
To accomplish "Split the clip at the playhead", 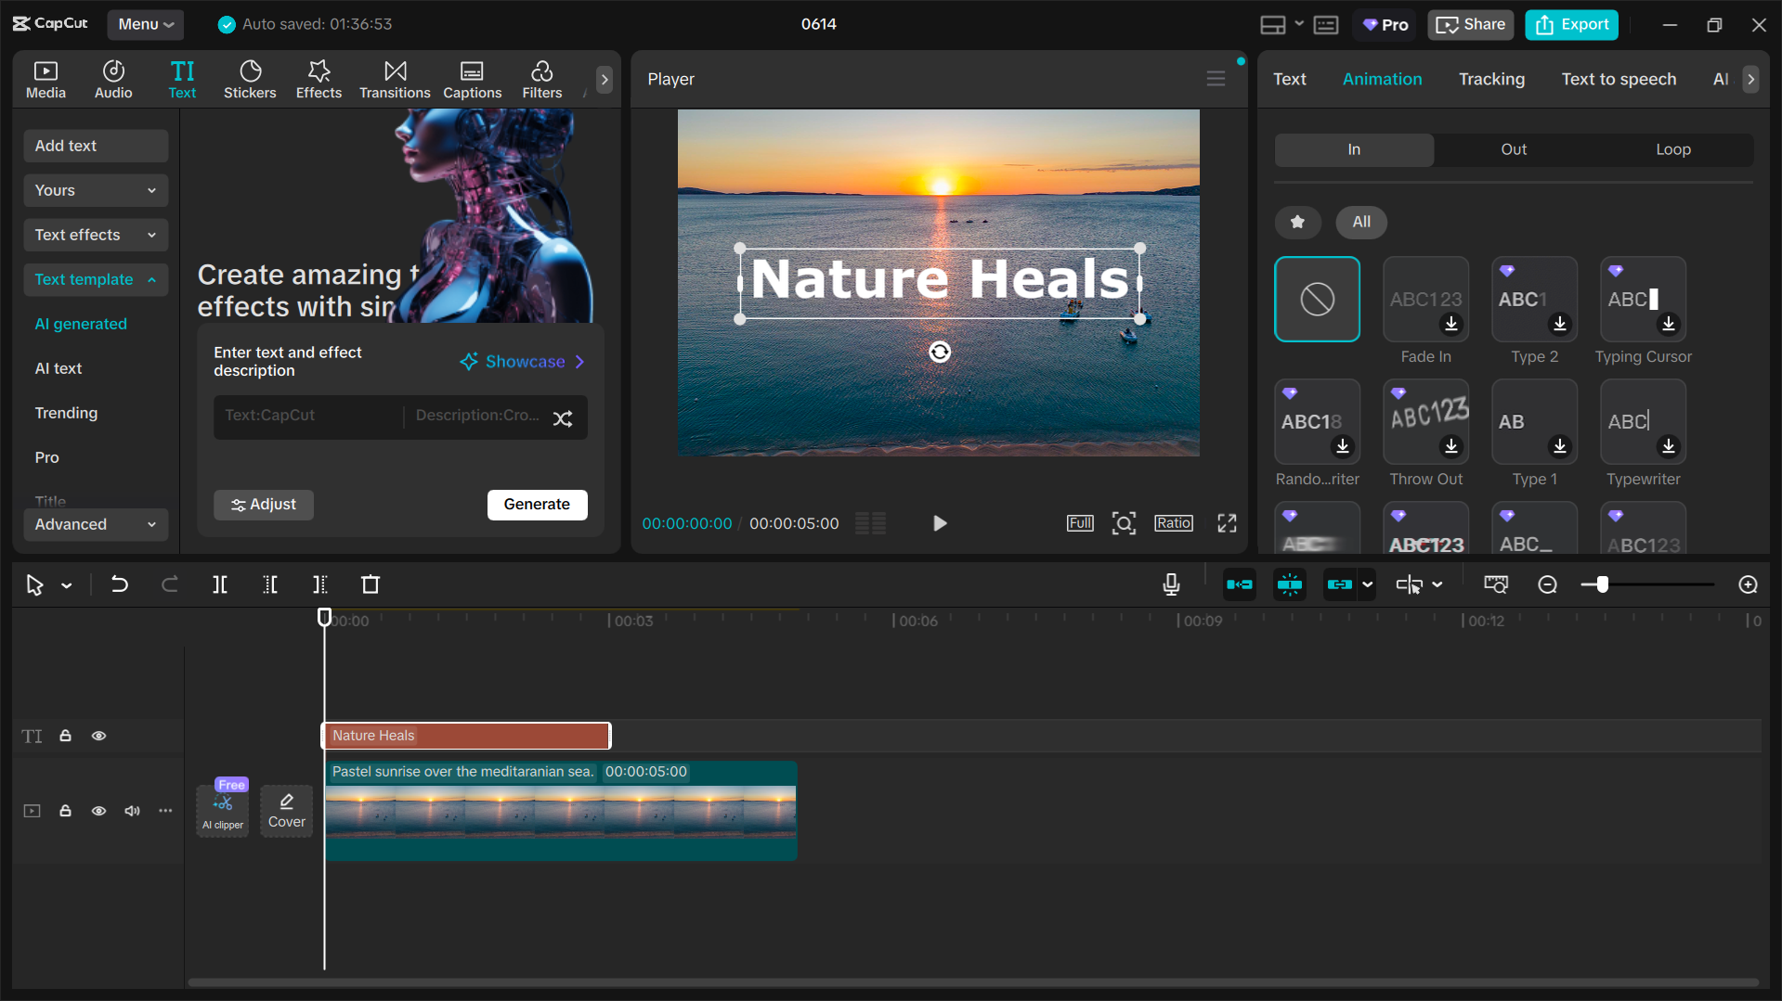I will [x=220, y=584].
